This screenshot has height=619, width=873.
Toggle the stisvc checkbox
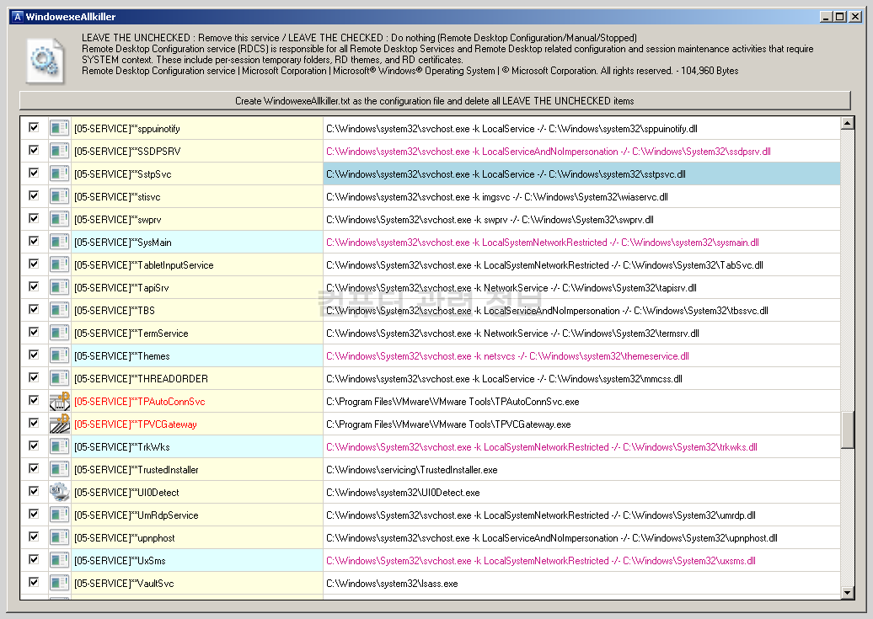pos(34,196)
